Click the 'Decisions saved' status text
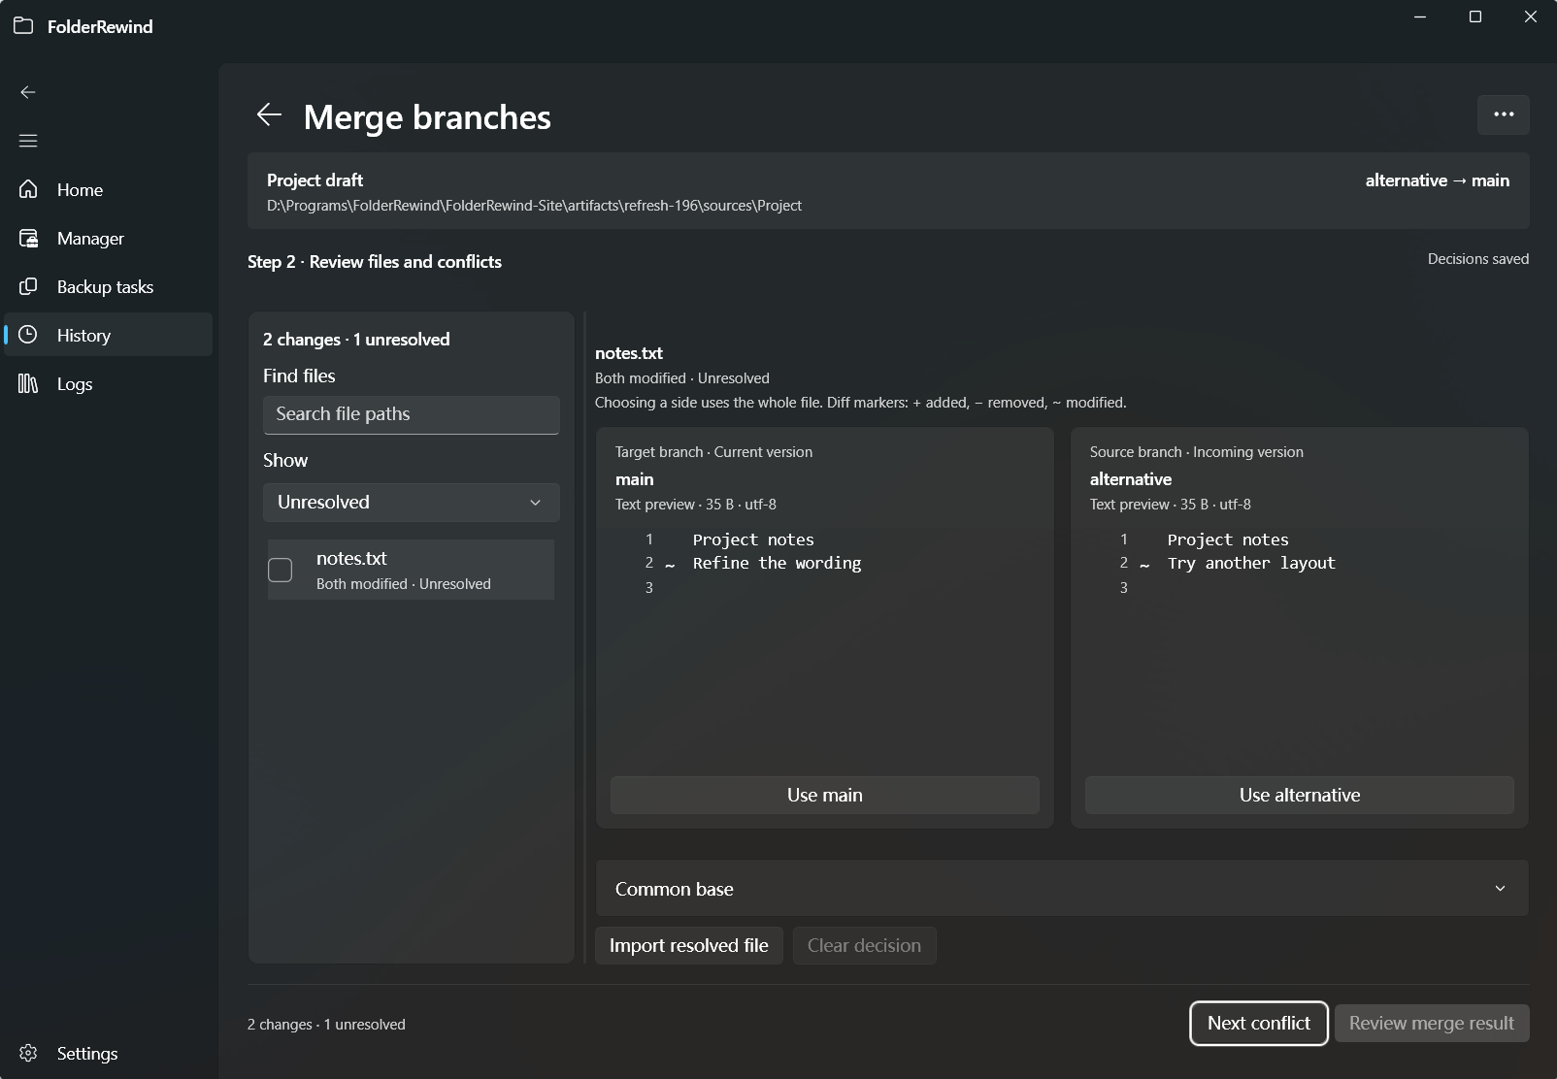Image resolution: width=1557 pixels, height=1079 pixels. click(x=1478, y=259)
